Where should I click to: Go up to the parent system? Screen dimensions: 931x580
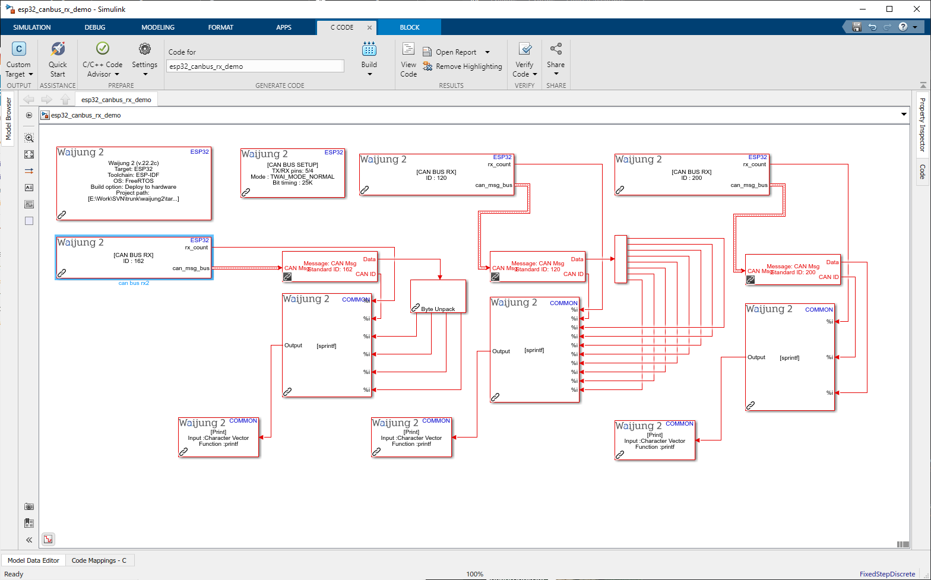tap(65, 100)
